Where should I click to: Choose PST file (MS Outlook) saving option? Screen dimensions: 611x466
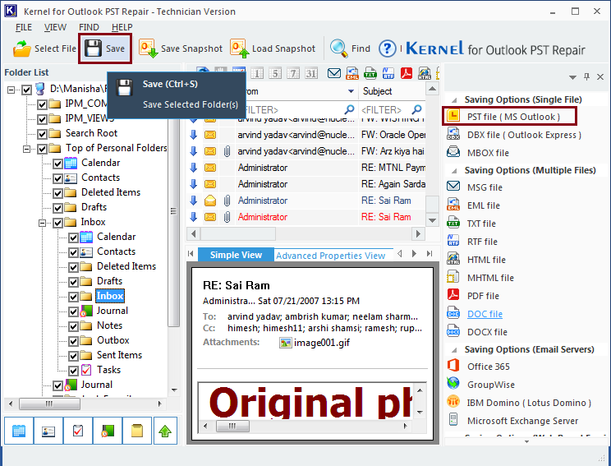(x=510, y=117)
